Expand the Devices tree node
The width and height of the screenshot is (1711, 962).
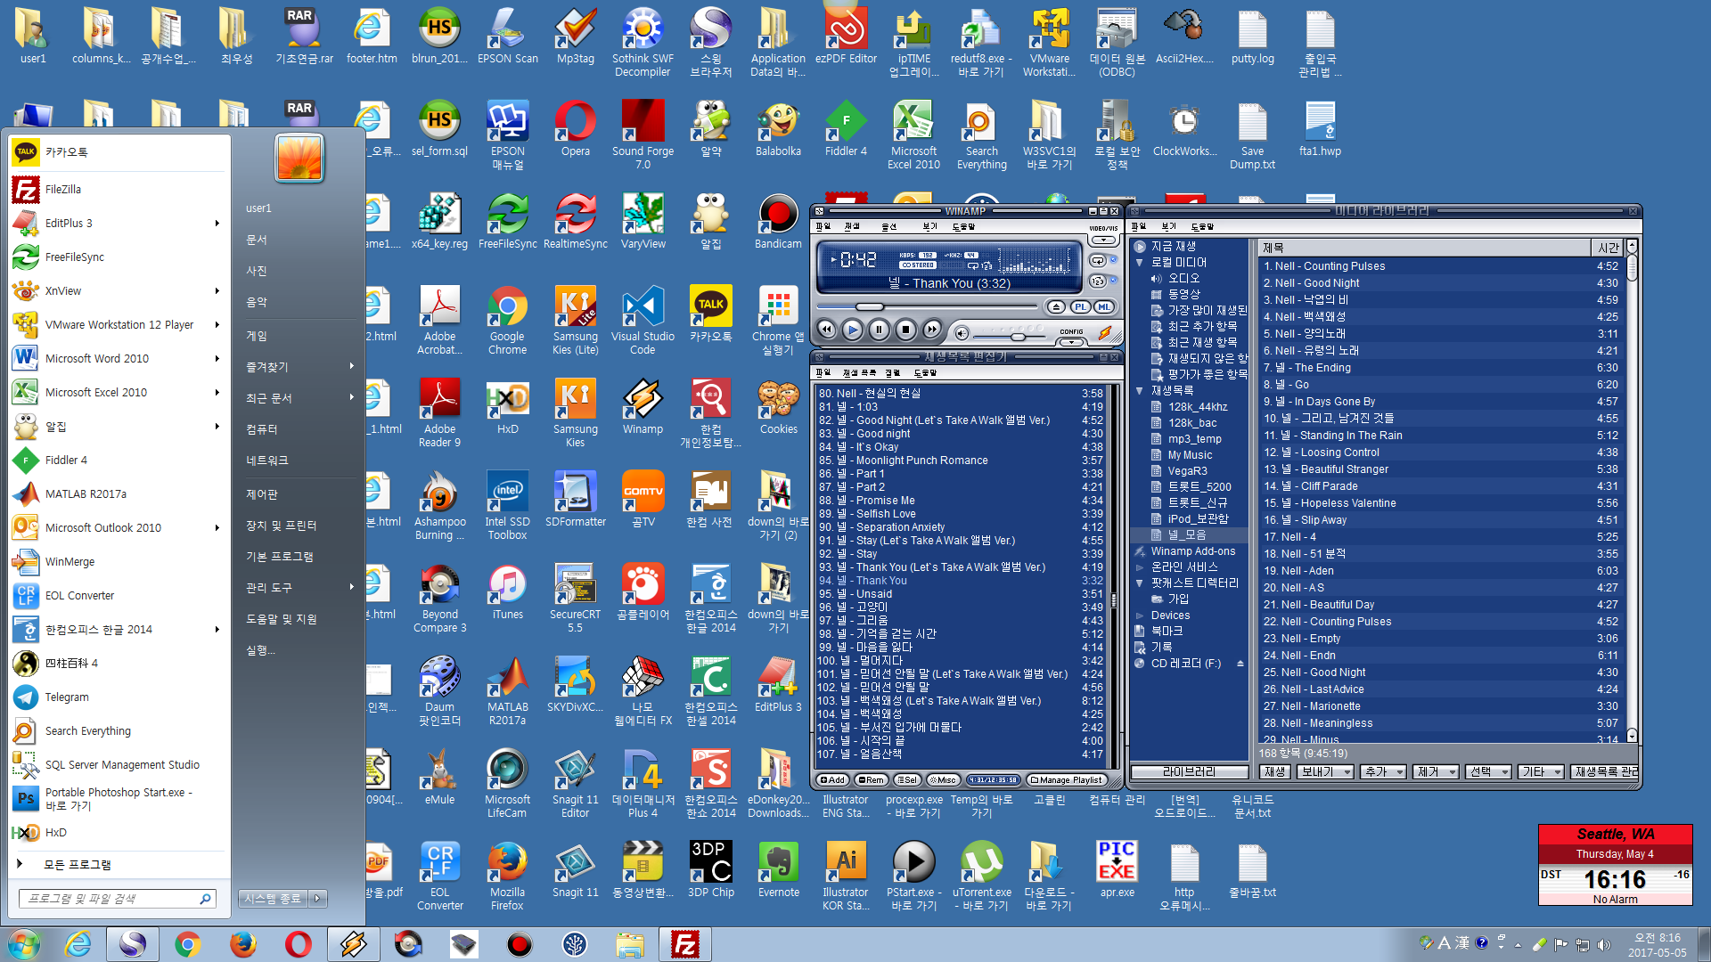click(1139, 616)
